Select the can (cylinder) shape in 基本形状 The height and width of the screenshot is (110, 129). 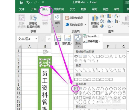click(124, 93)
